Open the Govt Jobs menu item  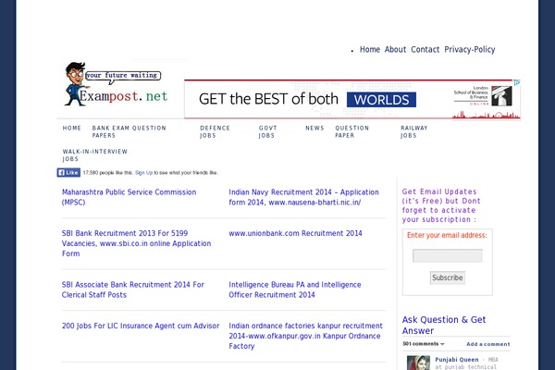(x=267, y=131)
